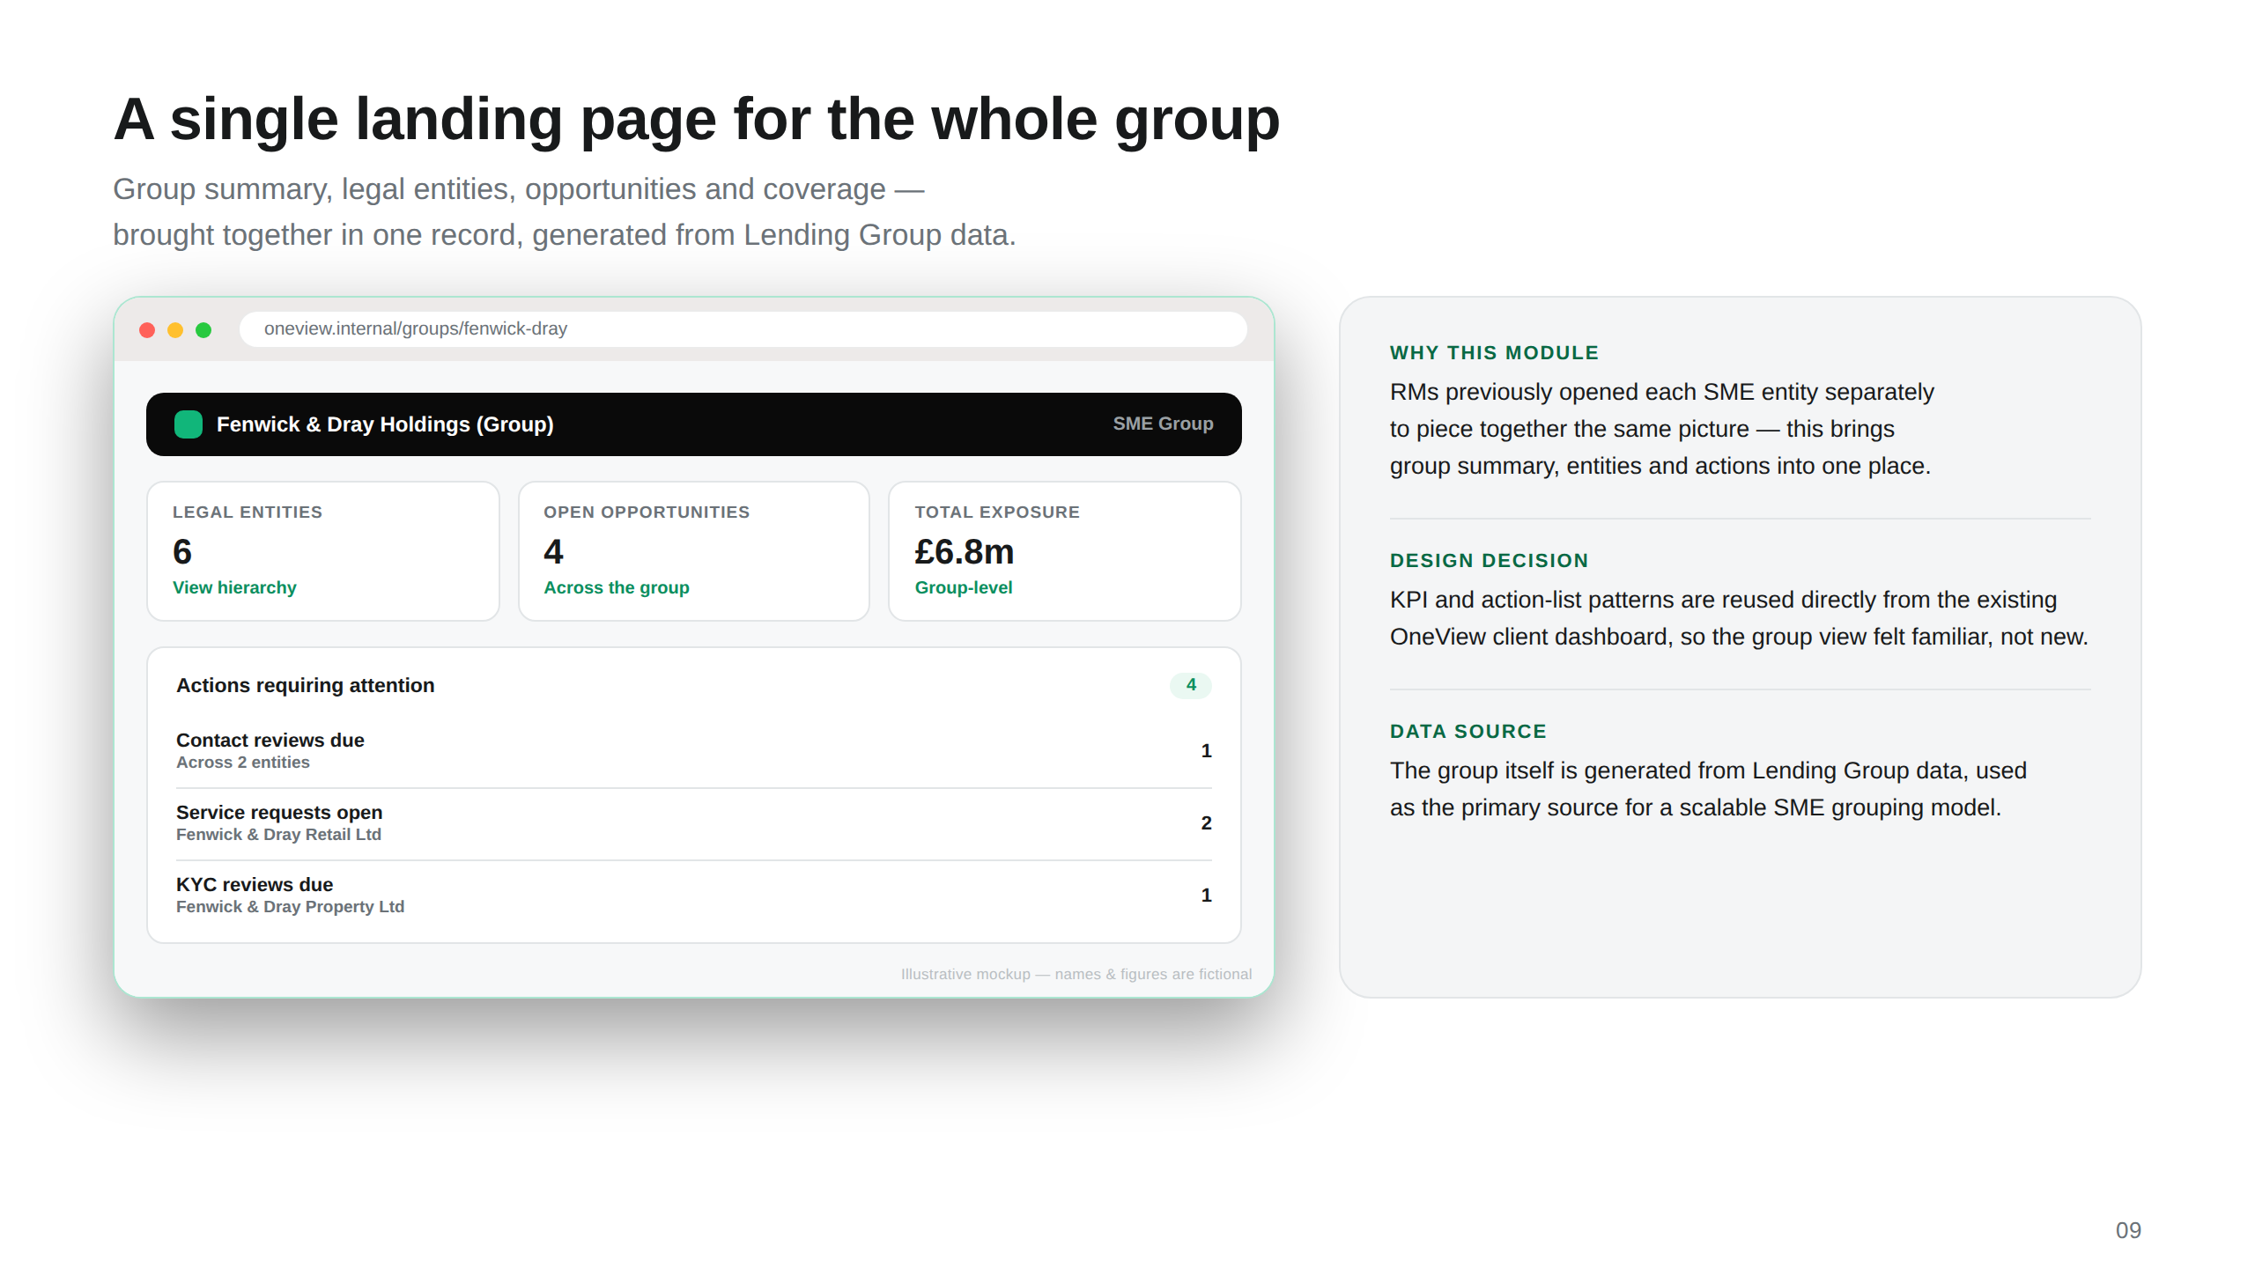This screenshot has width=2255, height=1268.
Task: Click Fenwick & Dray Property Ltd subtext
Action: 290,907
